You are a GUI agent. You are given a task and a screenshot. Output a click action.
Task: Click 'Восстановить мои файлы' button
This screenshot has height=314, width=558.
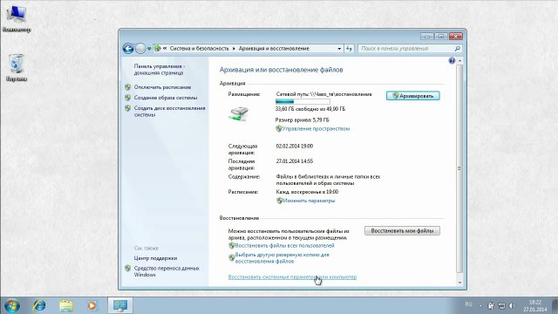pos(402,230)
